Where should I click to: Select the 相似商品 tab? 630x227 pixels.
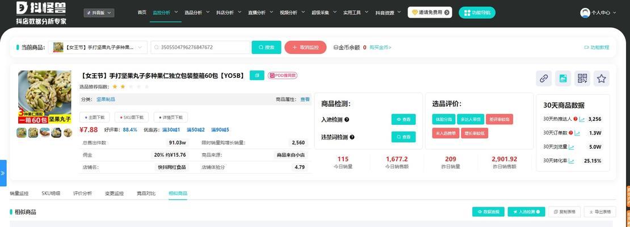pos(178,194)
